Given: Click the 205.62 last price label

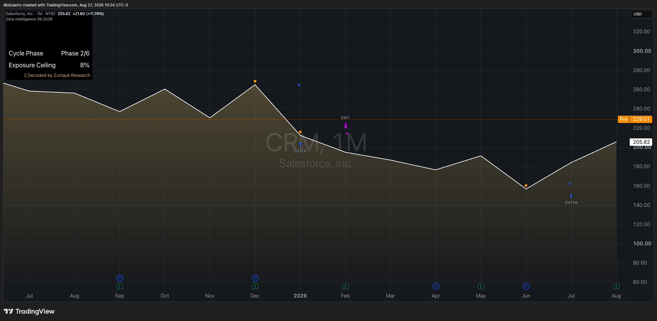Looking at the screenshot, I should 641,142.
